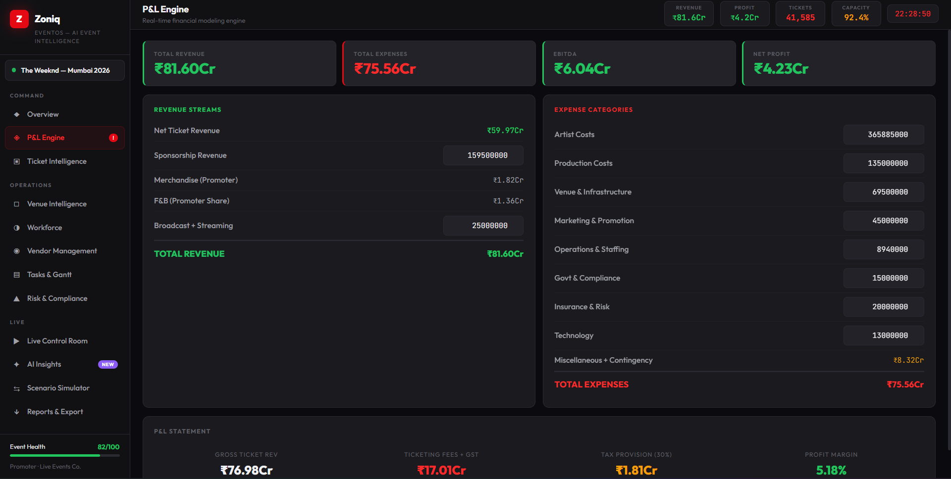Click the Risk & Compliance triangle icon

click(17, 298)
